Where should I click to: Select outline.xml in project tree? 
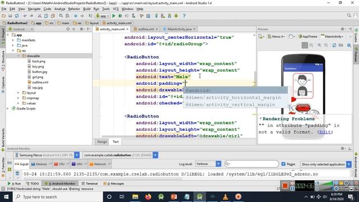pos(38,82)
